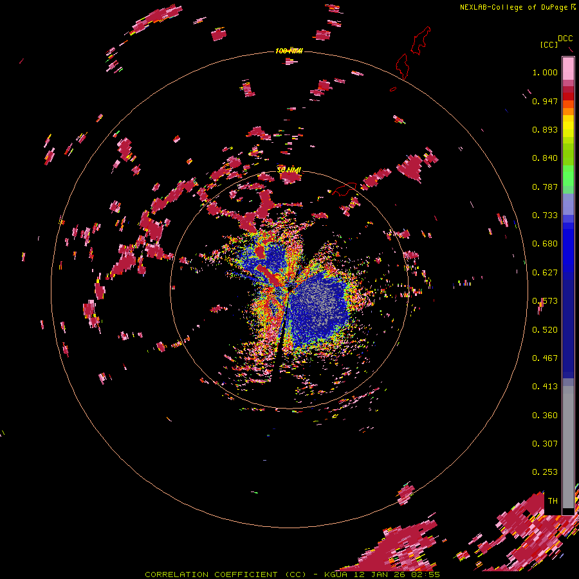
Task: Click the CORRELATION COEFFICIENT (CC) title text
Action: pos(226,574)
